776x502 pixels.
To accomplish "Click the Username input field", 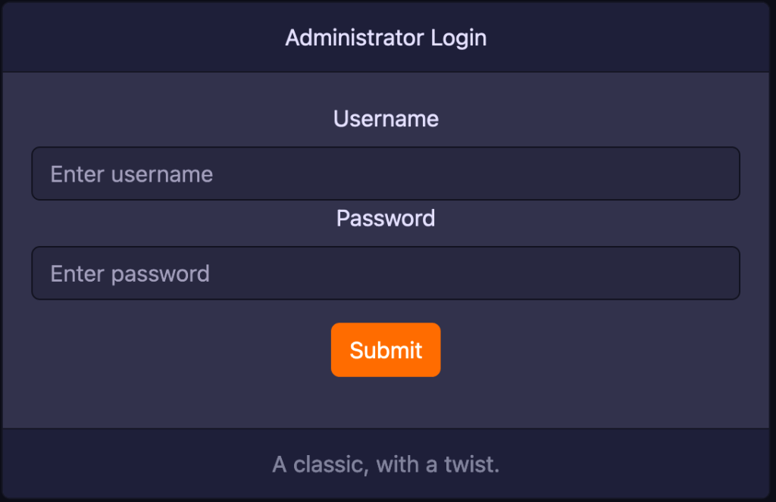I will (x=385, y=173).
